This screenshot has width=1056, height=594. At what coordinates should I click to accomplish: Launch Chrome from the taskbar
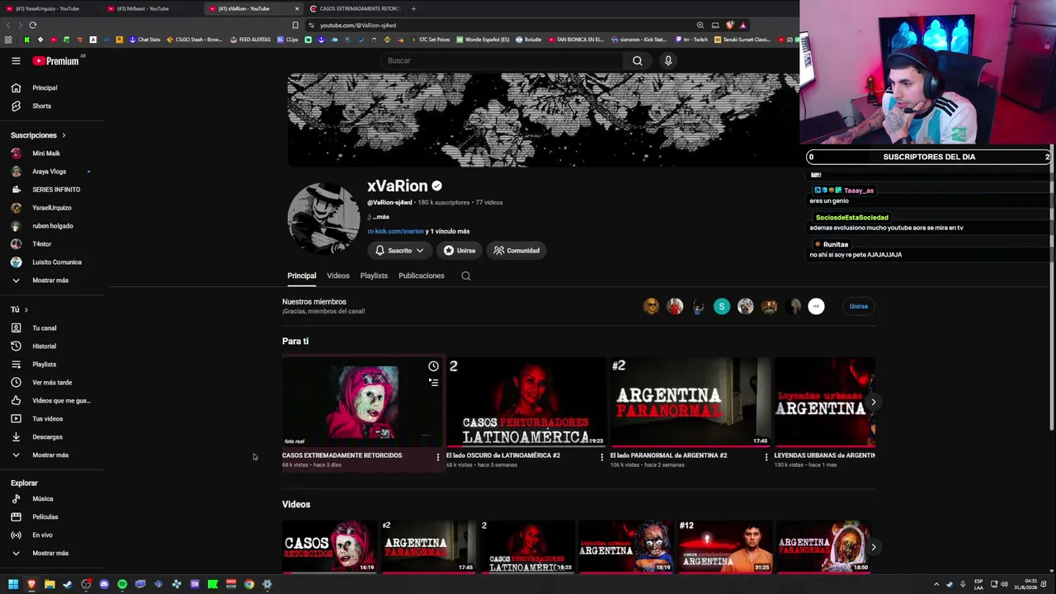(249, 584)
